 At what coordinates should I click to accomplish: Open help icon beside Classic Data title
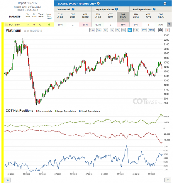(98, 4)
